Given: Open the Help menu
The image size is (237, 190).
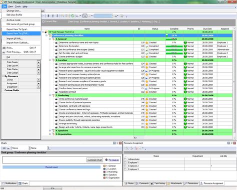Looking at the screenshot, I should (x=25, y=7).
